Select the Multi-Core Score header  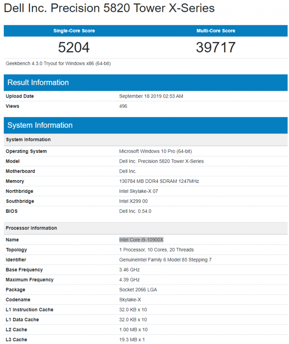coord(215,31)
